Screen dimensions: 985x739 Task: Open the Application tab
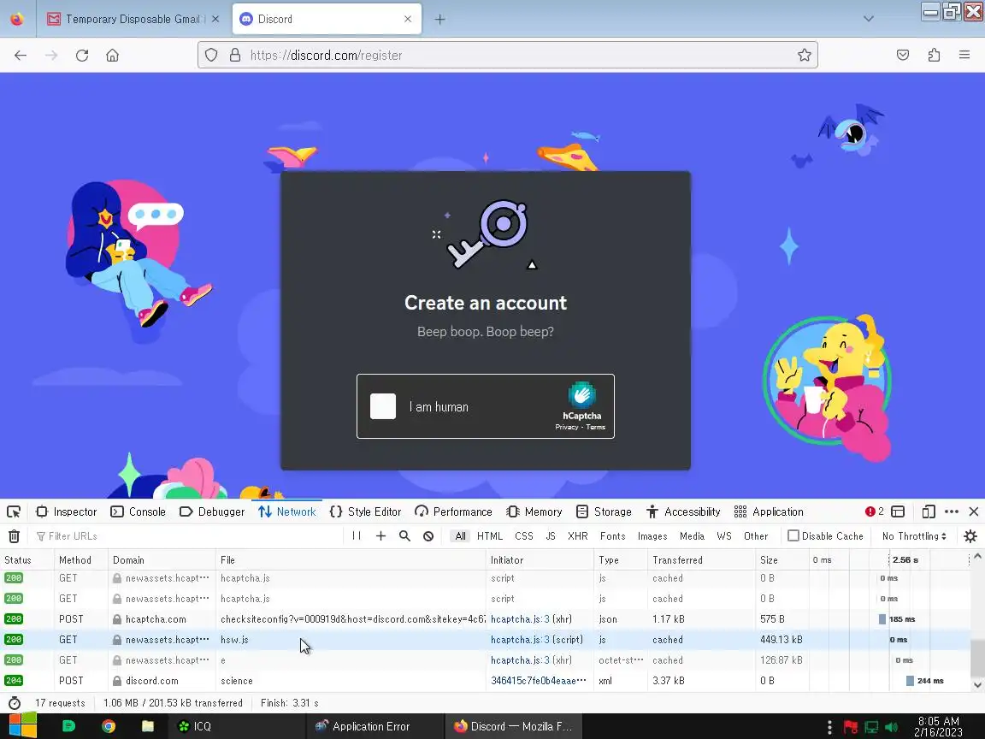tap(769, 511)
